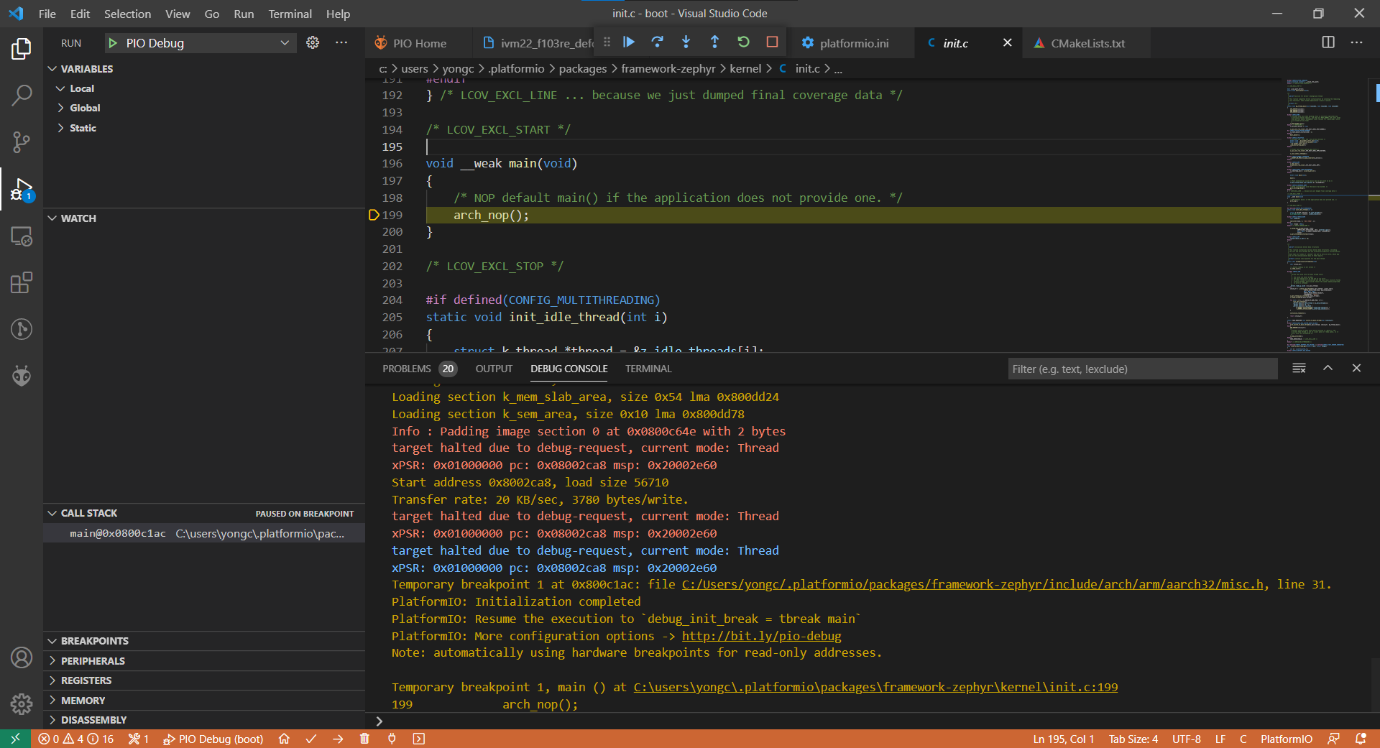This screenshot has height=748, width=1380.
Task: Start debugging with the green play icon
Action: (x=113, y=43)
